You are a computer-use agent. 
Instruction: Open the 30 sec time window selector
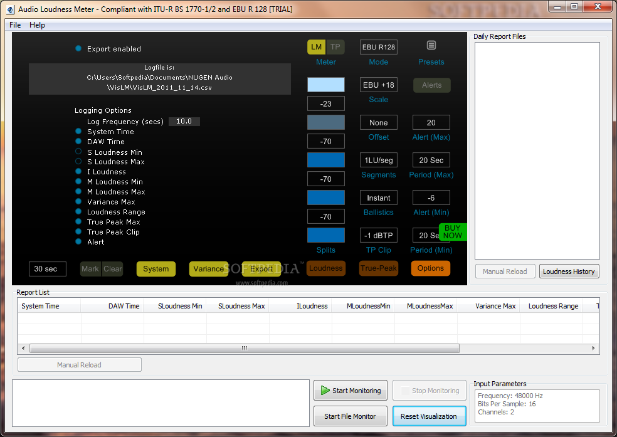47,268
